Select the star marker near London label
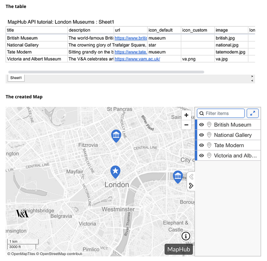 (115, 171)
